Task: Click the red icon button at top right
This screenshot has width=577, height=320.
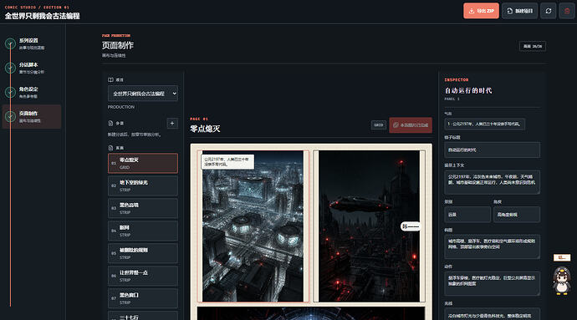Action: [567, 11]
